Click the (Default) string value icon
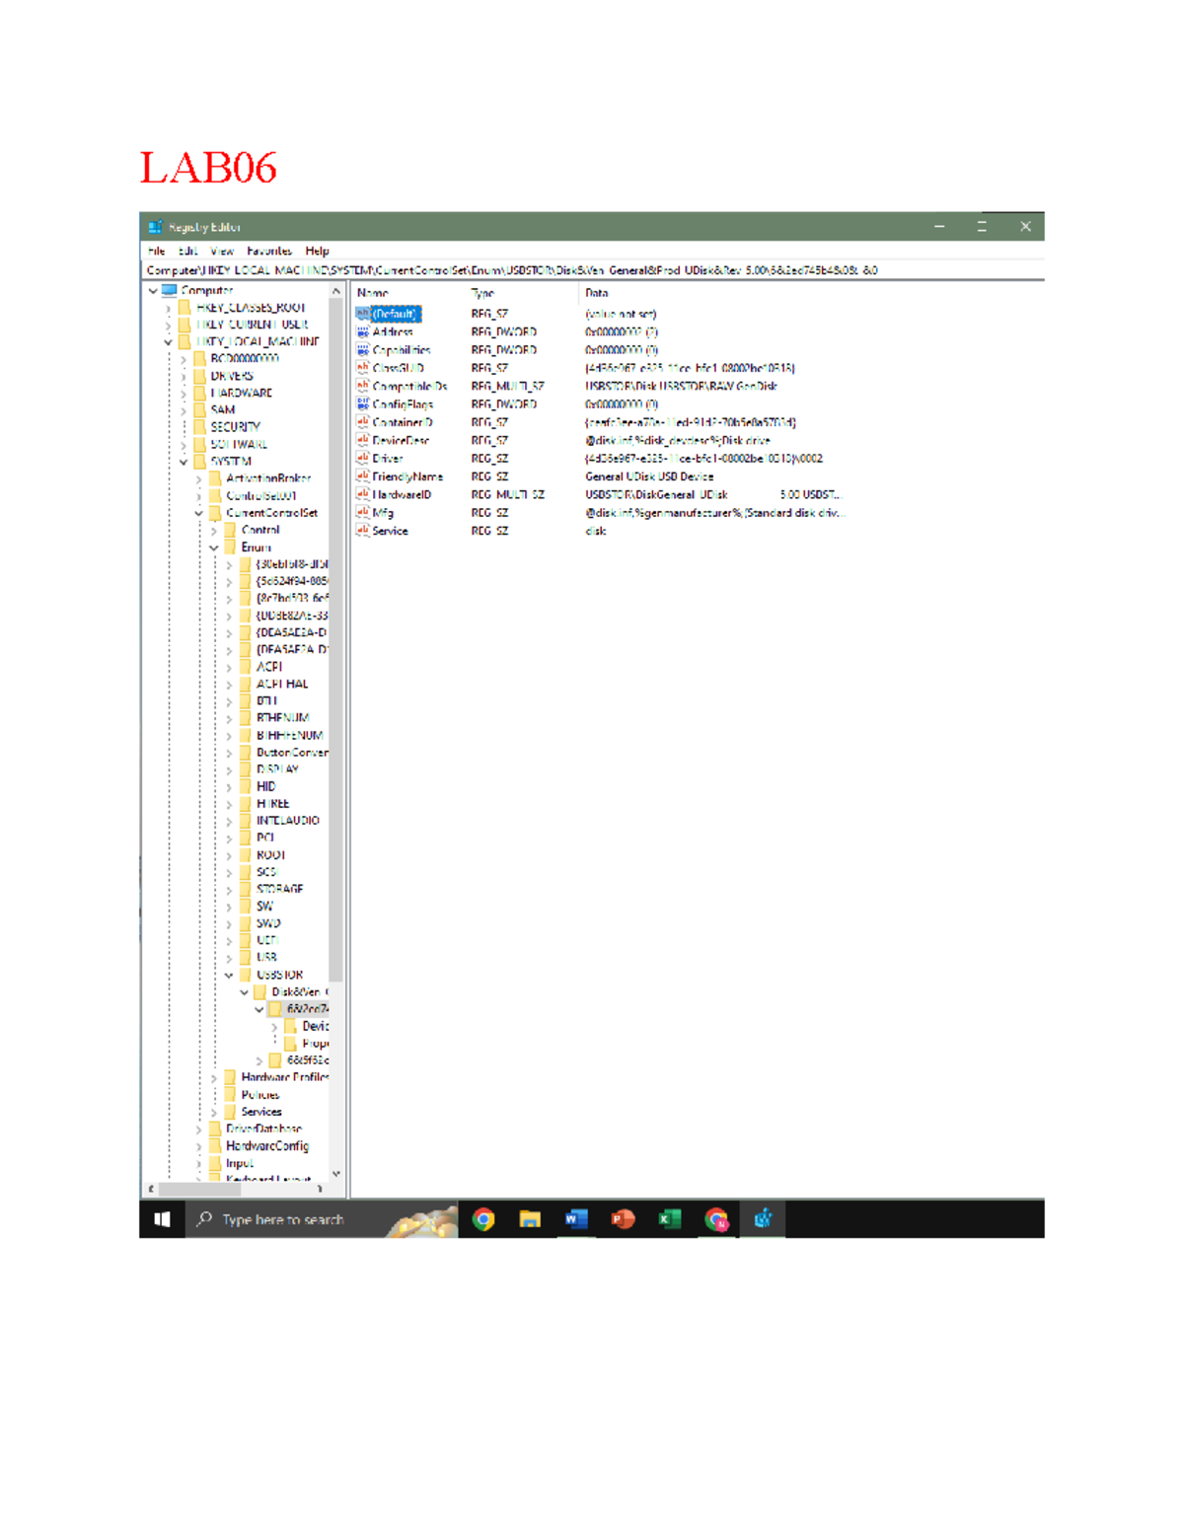 [x=363, y=314]
